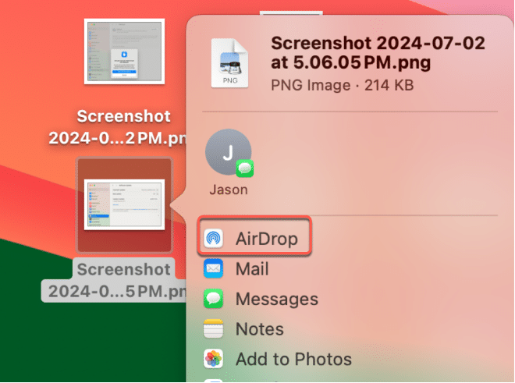Click the PNG Image 214 KB subtitle
Viewport: 515px width, 383px height.
342,85
